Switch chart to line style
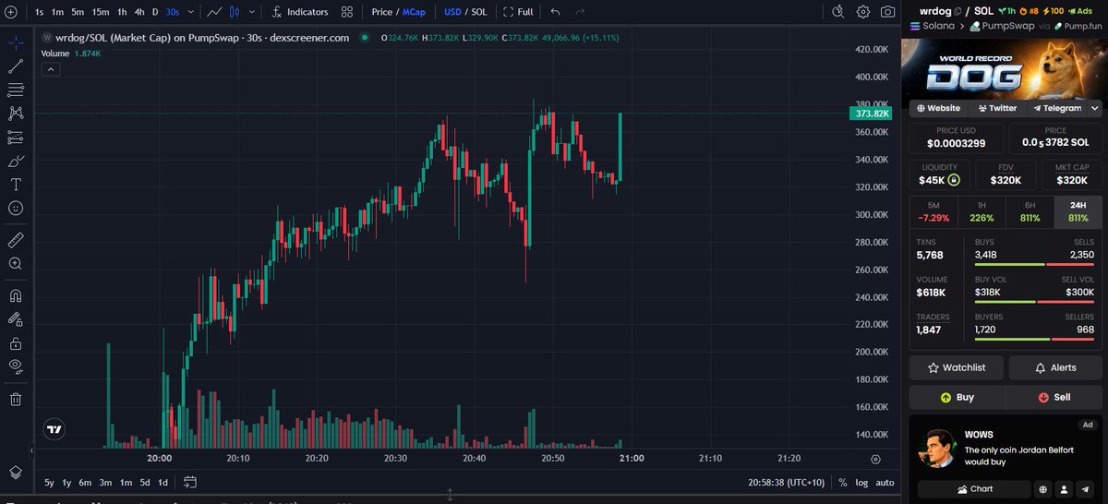1108x504 pixels. (215, 12)
